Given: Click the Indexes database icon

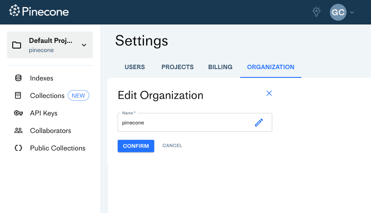Looking at the screenshot, I should 18,78.
